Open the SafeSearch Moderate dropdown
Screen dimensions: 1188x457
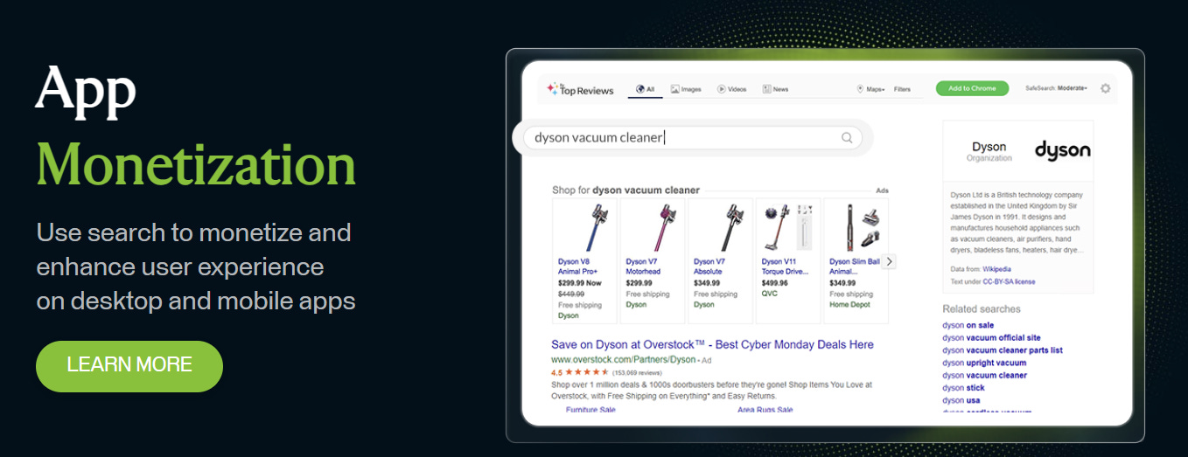[x=1056, y=88]
